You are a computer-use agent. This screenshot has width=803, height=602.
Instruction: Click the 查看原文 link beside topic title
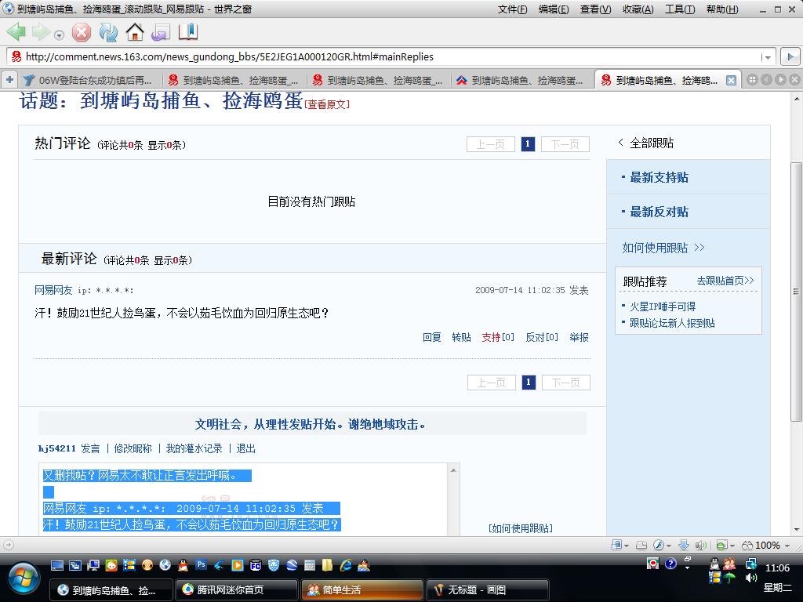coord(328,104)
